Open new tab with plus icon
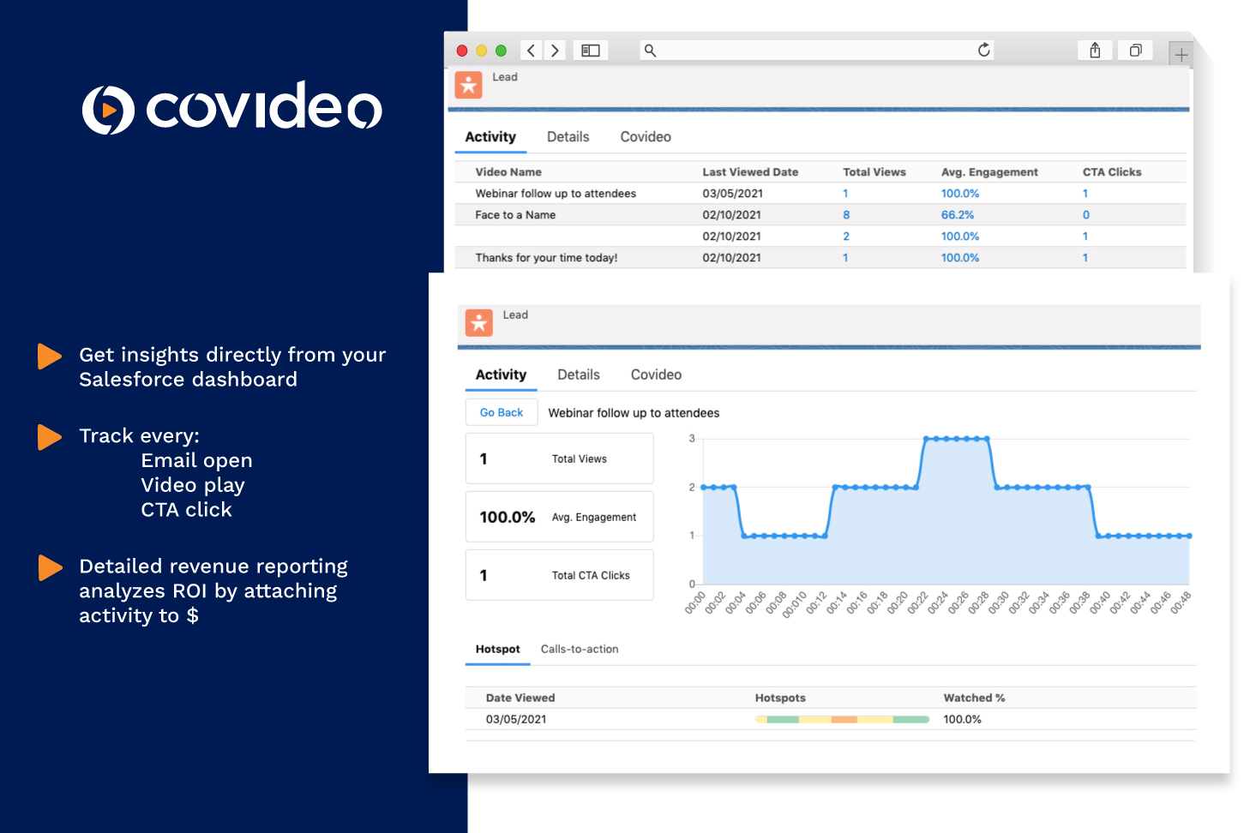 coord(1181,55)
